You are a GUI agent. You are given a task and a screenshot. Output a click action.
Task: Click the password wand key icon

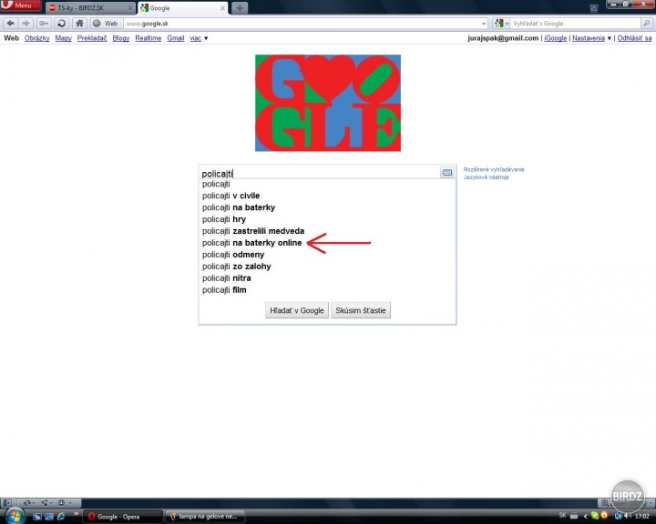pos(44,24)
